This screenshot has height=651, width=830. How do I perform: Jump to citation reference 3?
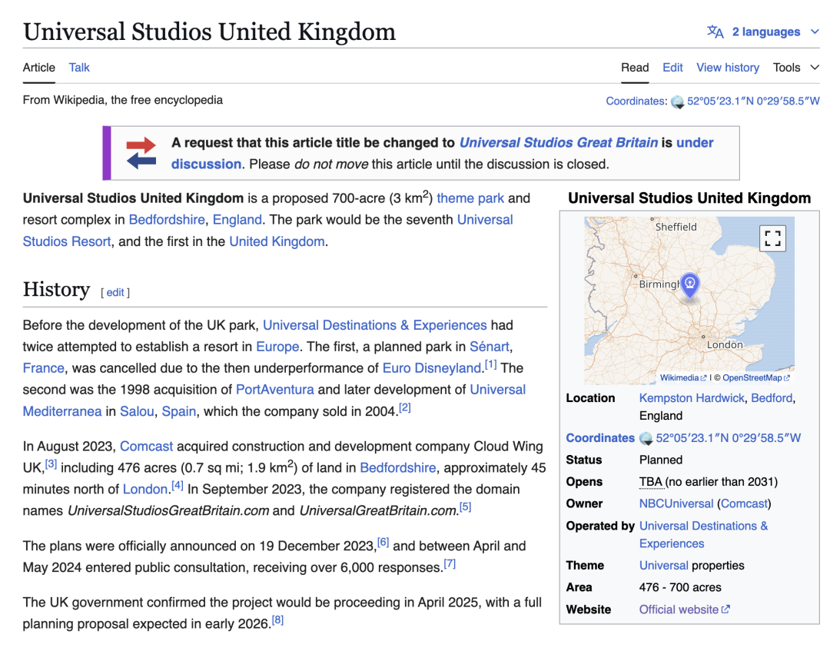point(51,464)
